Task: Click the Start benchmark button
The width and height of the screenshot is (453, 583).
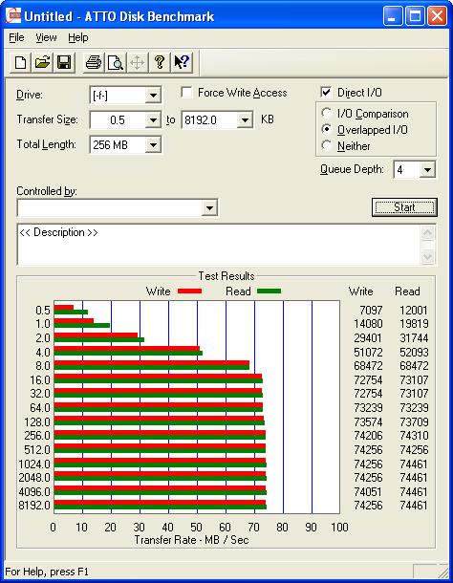Action: point(404,207)
